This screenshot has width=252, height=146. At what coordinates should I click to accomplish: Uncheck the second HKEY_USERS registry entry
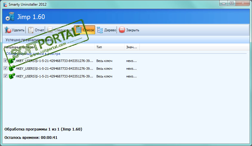5,68
